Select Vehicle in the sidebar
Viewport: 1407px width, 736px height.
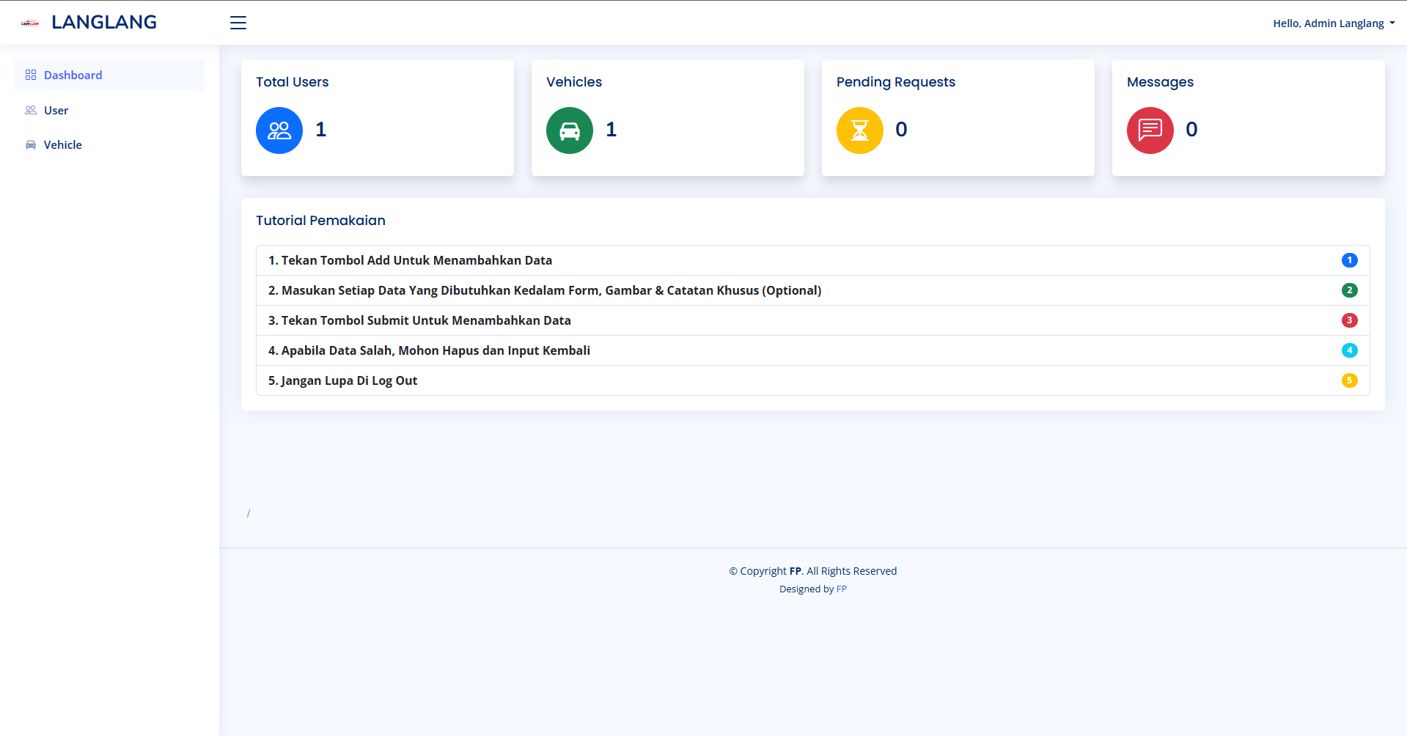pos(63,144)
